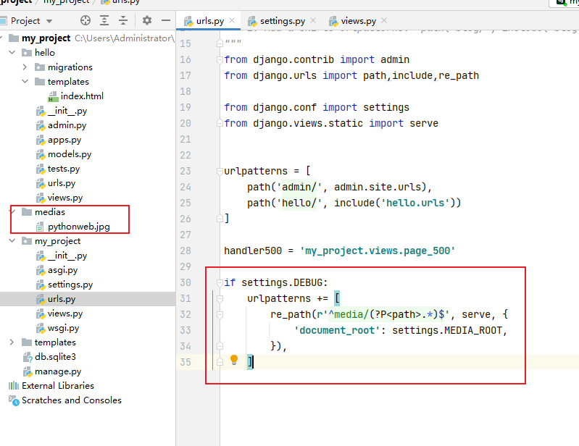Select urls.py under the hello folder
The width and height of the screenshot is (579, 446).
pyautogui.click(x=56, y=183)
